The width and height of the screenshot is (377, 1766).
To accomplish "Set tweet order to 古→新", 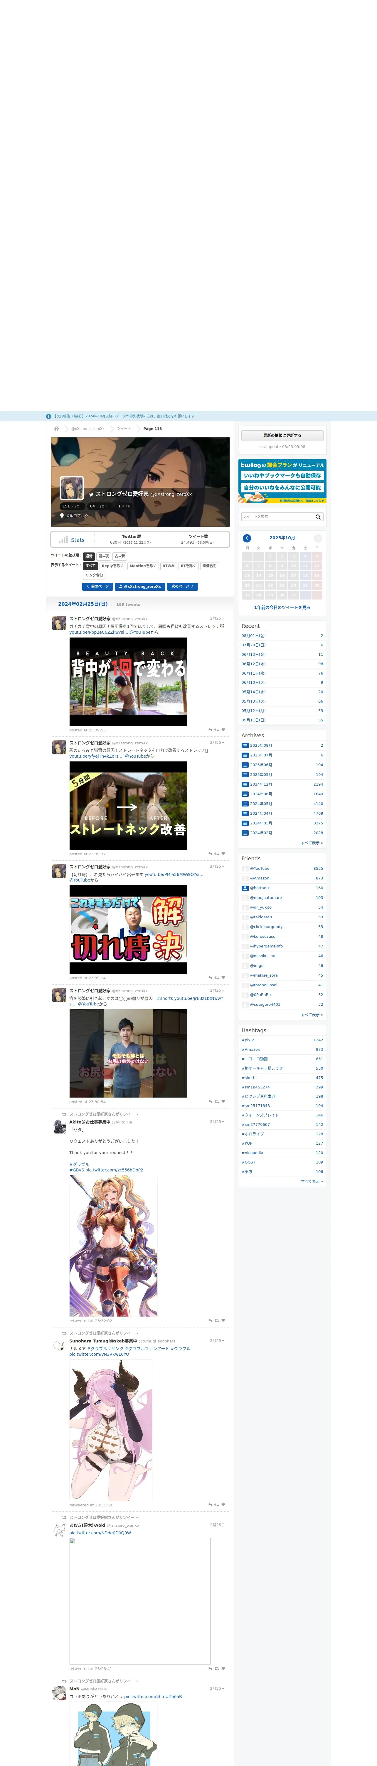I will click(120, 556).
